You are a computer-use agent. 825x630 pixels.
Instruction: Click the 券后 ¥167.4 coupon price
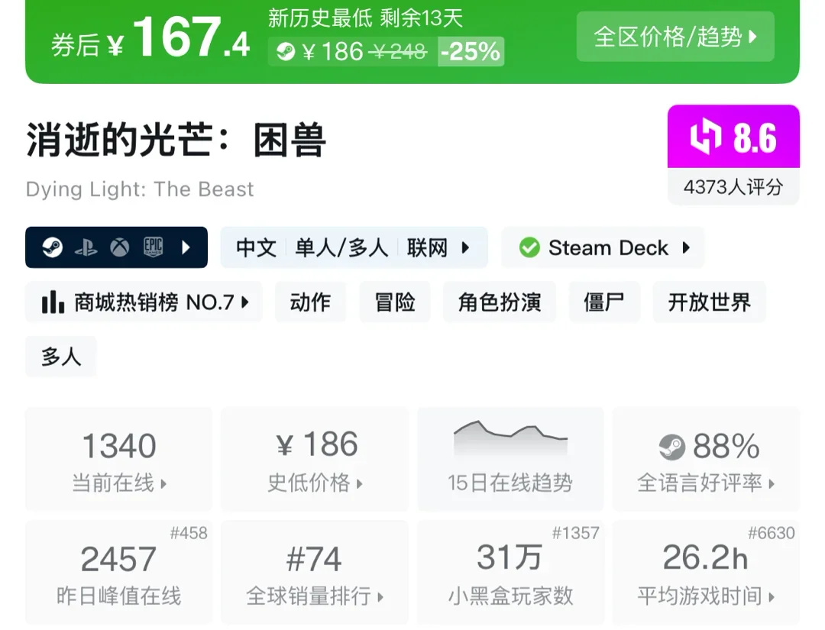click(x=150, y=38)
